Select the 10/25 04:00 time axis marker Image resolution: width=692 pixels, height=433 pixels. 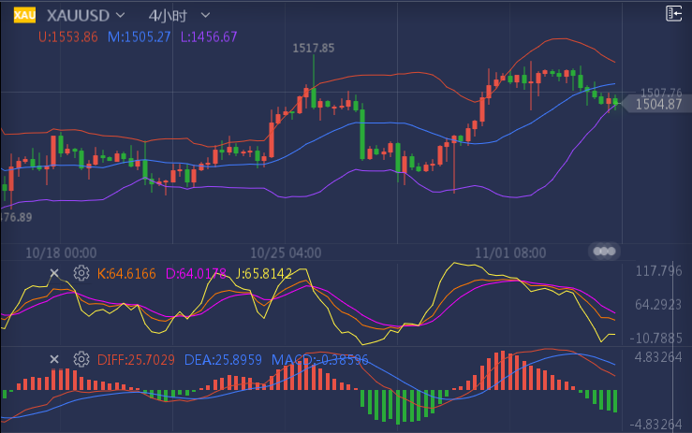(x=287, y=253)
